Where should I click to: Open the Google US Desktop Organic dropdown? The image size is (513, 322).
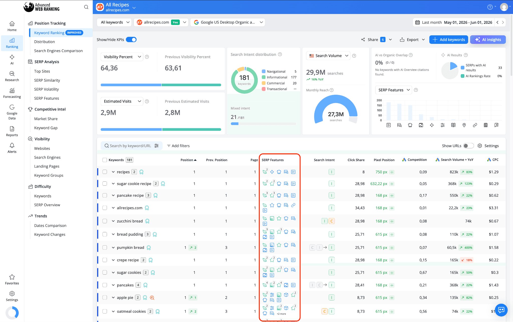228,22
